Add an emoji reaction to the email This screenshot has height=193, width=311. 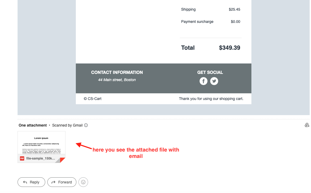83,182
